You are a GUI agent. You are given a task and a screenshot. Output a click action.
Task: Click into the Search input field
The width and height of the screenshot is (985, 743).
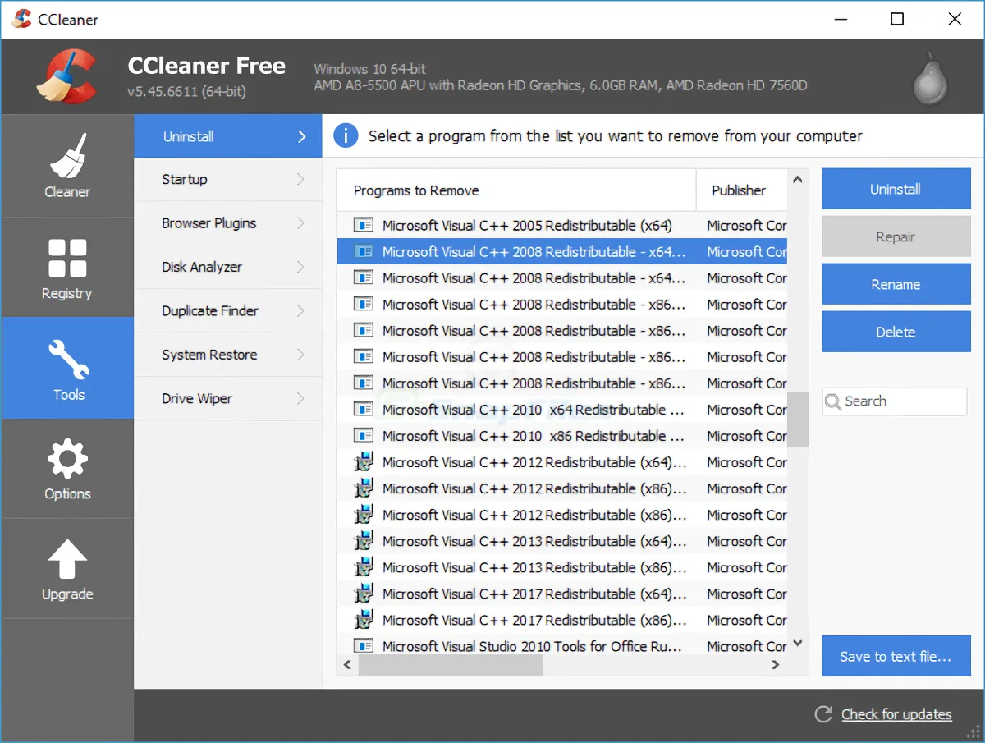point(895,401)
